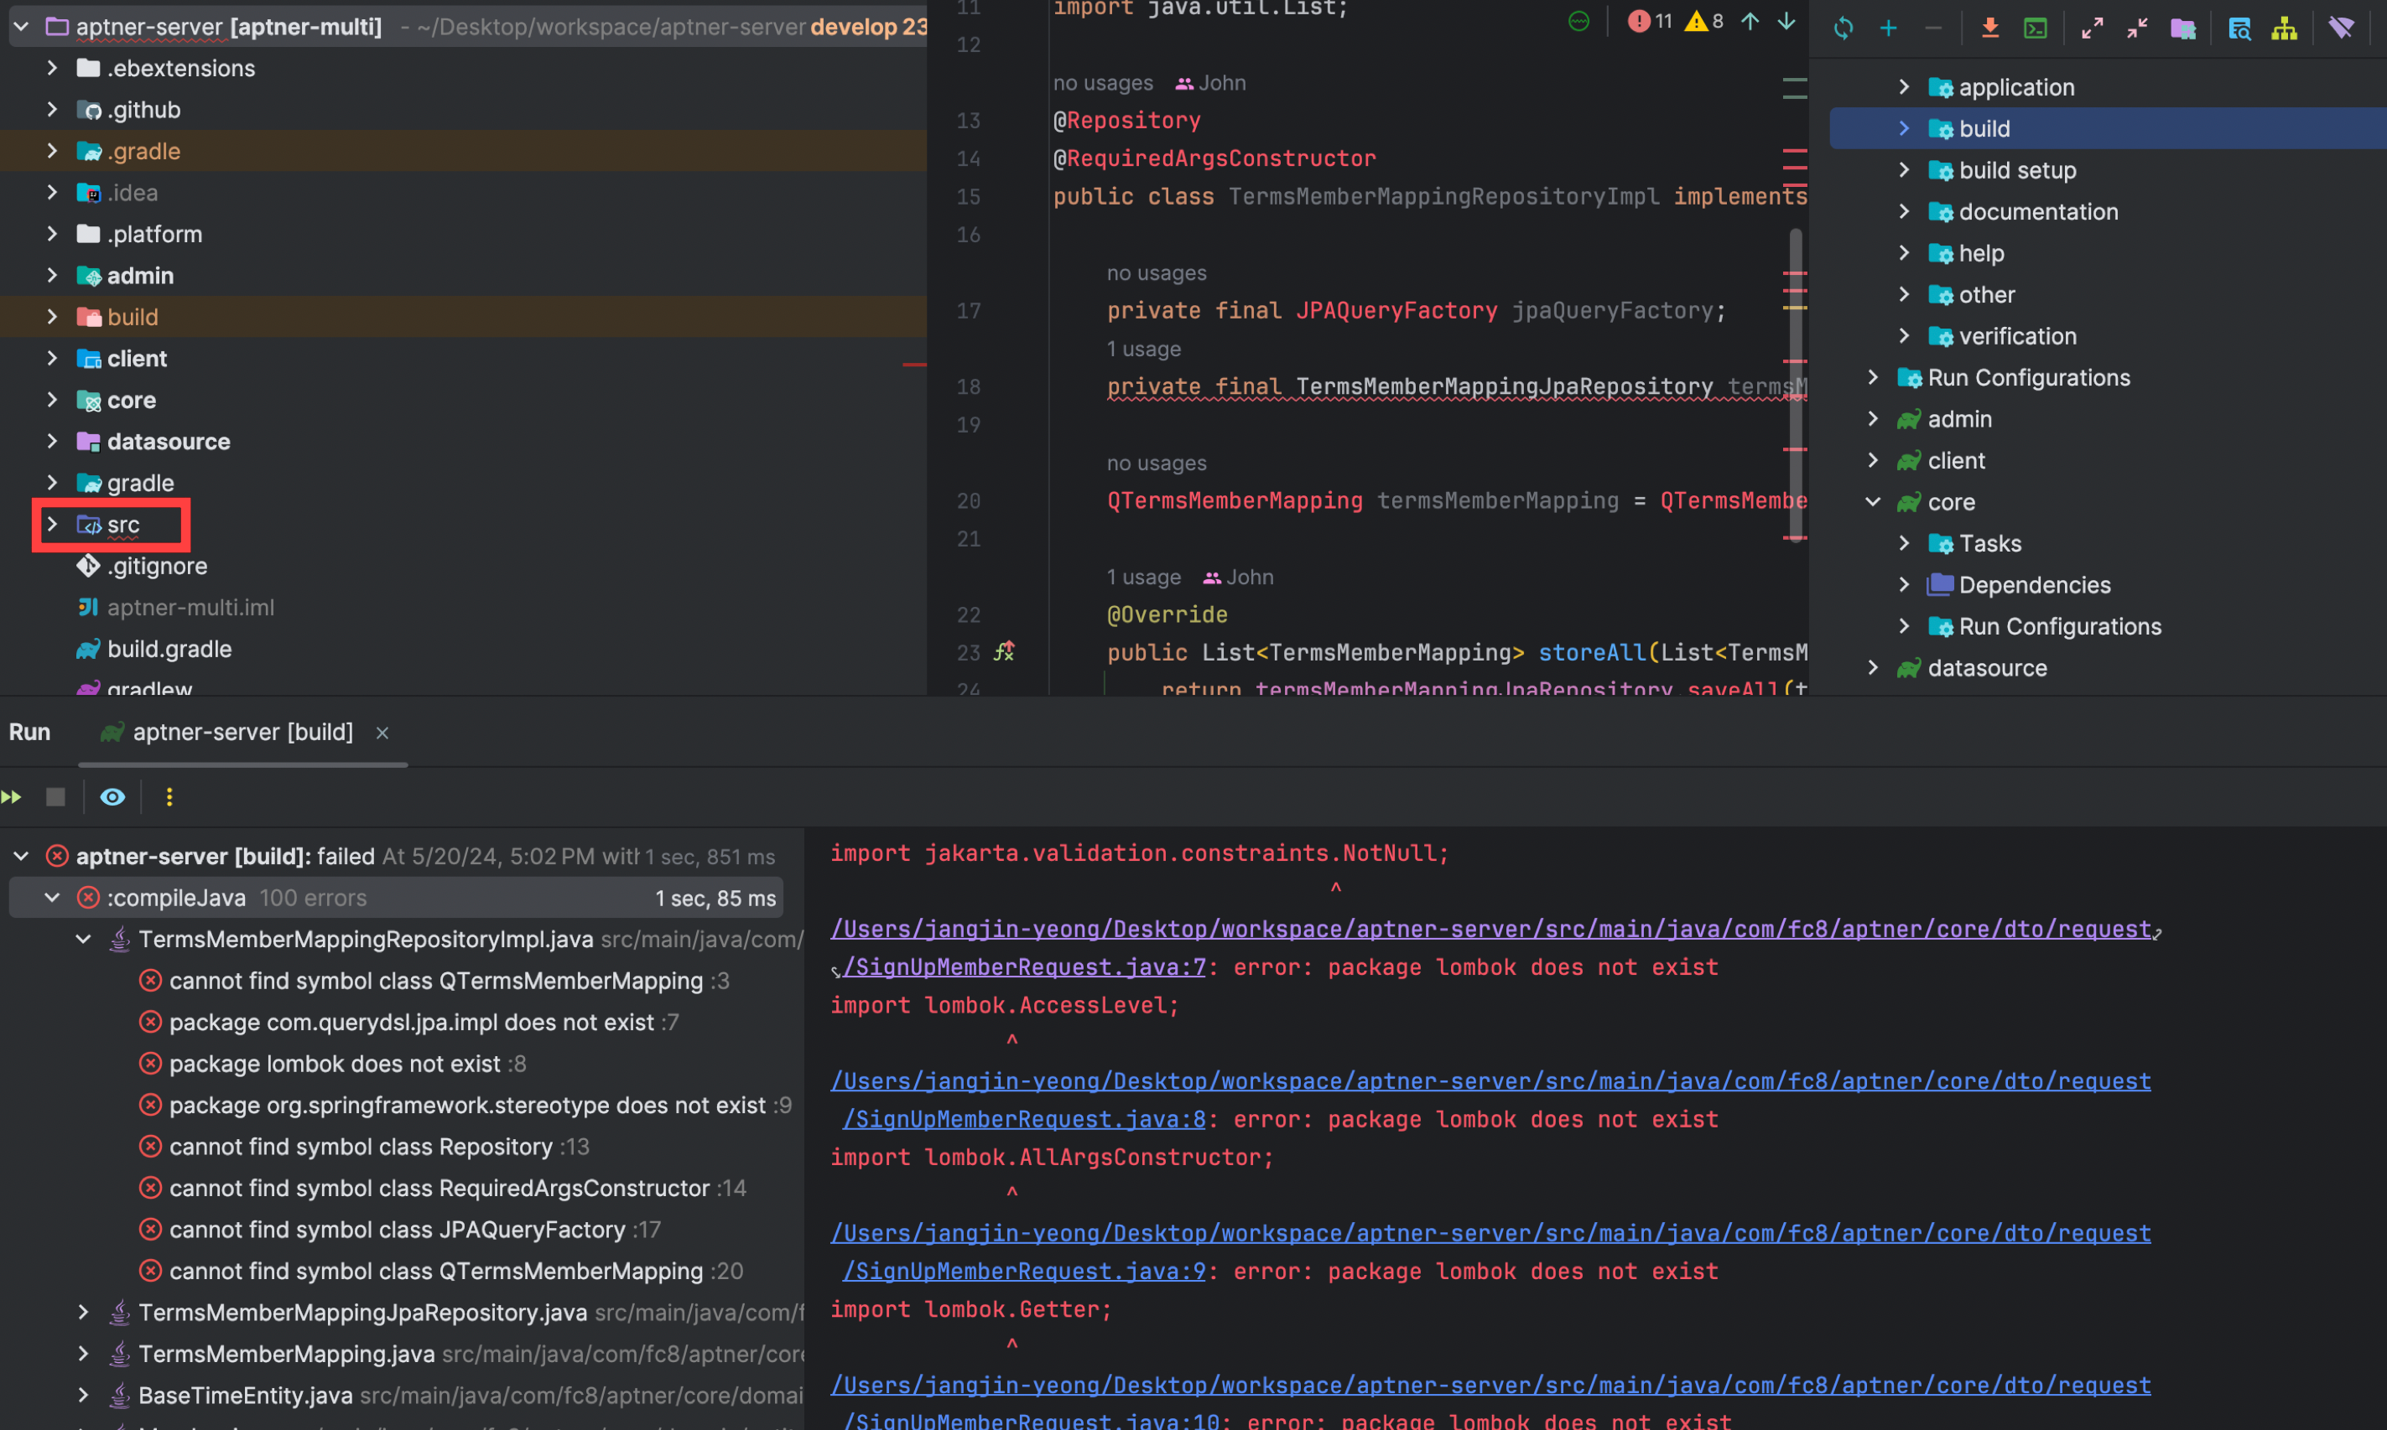This screenshot has width=2387, height=1430.
Task: Show Gradle dependencies diagram icon
Action: pos(2284,28)
